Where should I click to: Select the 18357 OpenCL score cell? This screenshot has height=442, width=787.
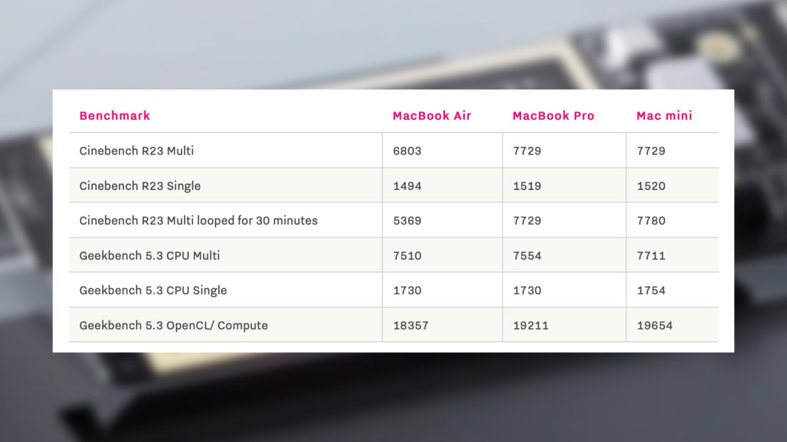410,325
